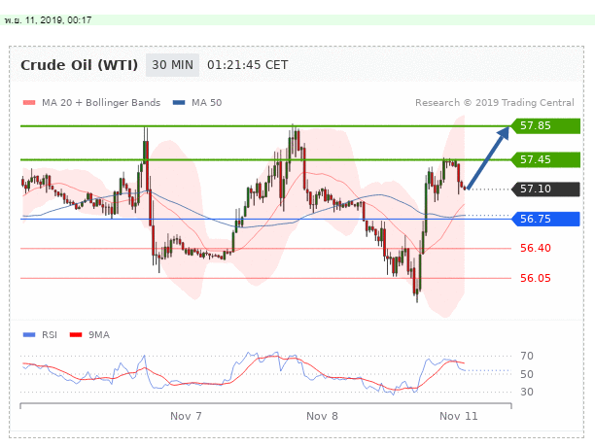Click the black 57.10 current price label

[x=545, y=189]
